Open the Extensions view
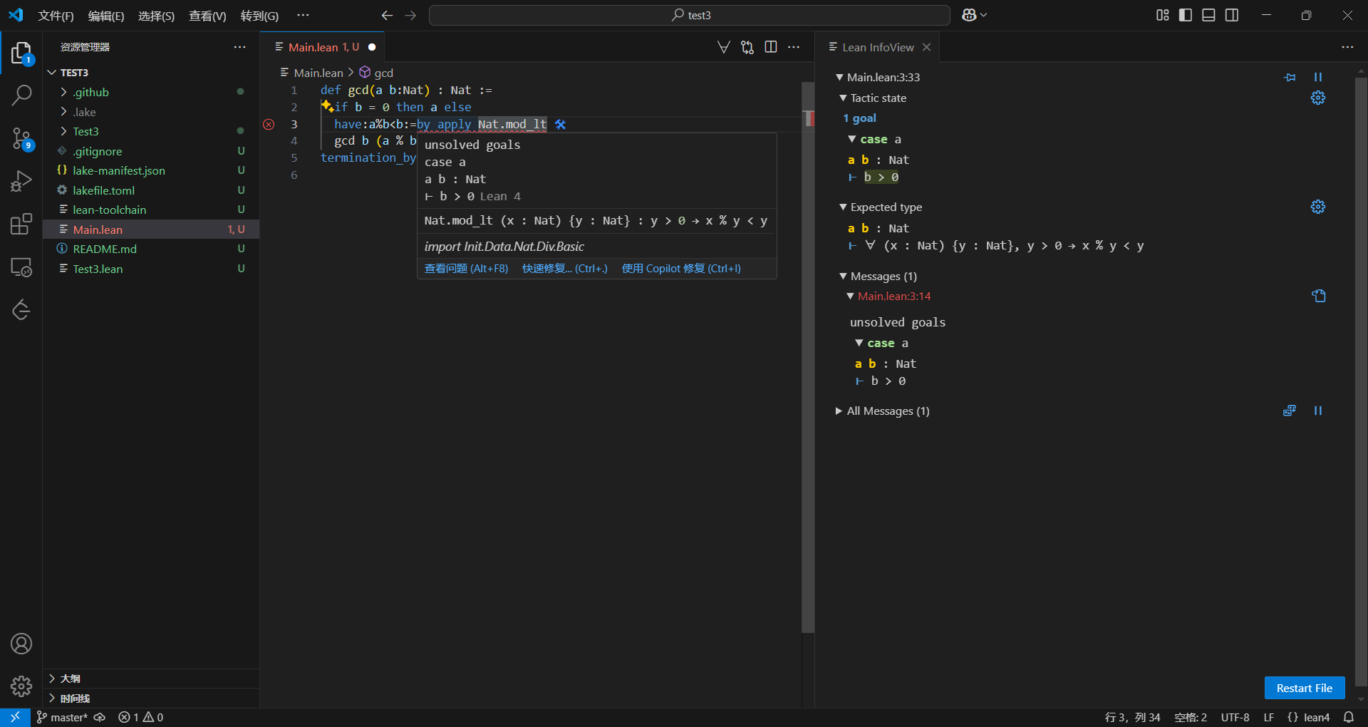The image size is (1368, 727). [21, 225]
